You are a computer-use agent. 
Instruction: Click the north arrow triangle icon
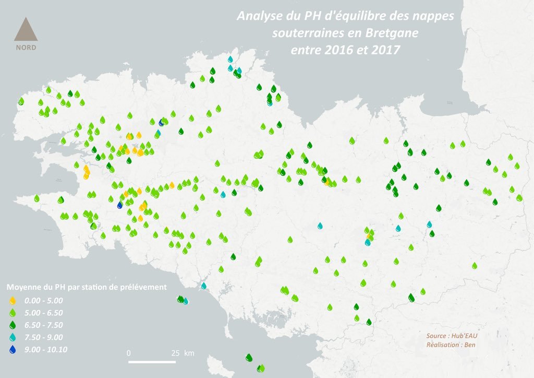(x=26, y=30)
